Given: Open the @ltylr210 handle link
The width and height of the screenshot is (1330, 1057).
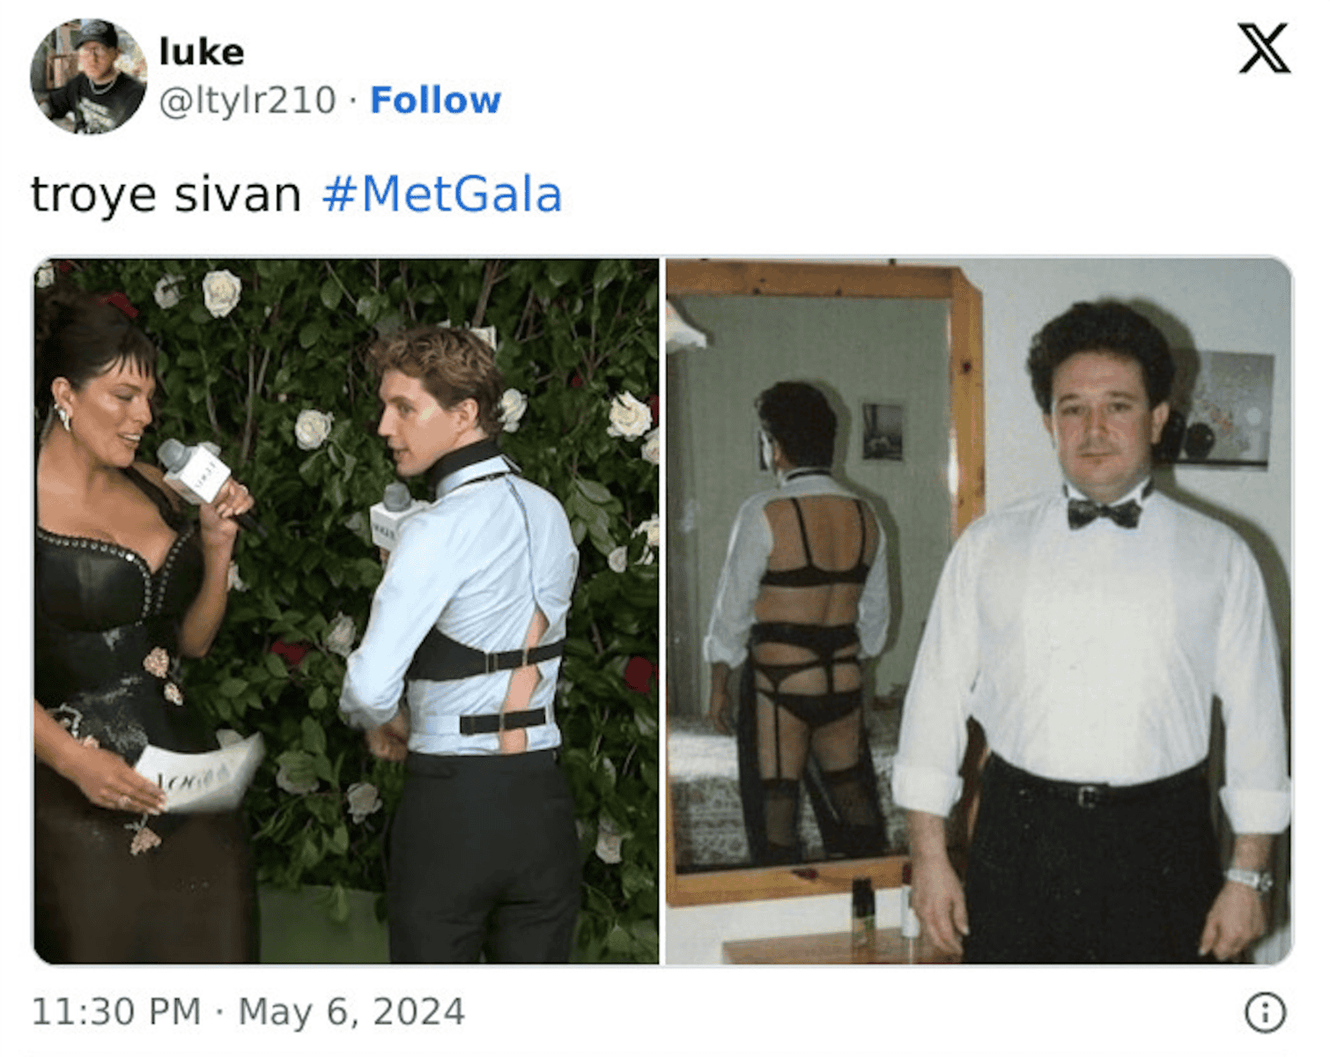Looking at the screenshot, I should (x=248, y=100).
